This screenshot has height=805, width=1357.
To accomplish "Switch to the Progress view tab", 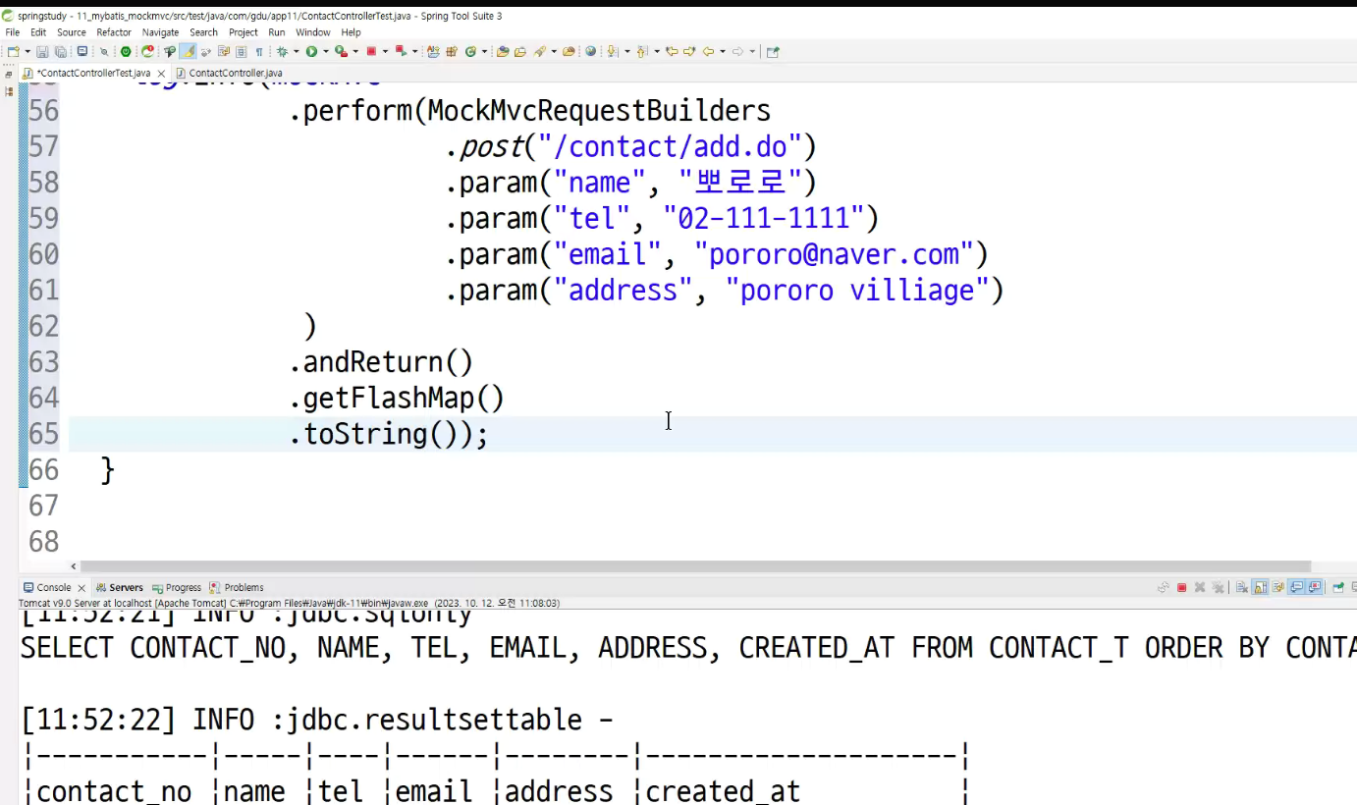I will point(177,587).
